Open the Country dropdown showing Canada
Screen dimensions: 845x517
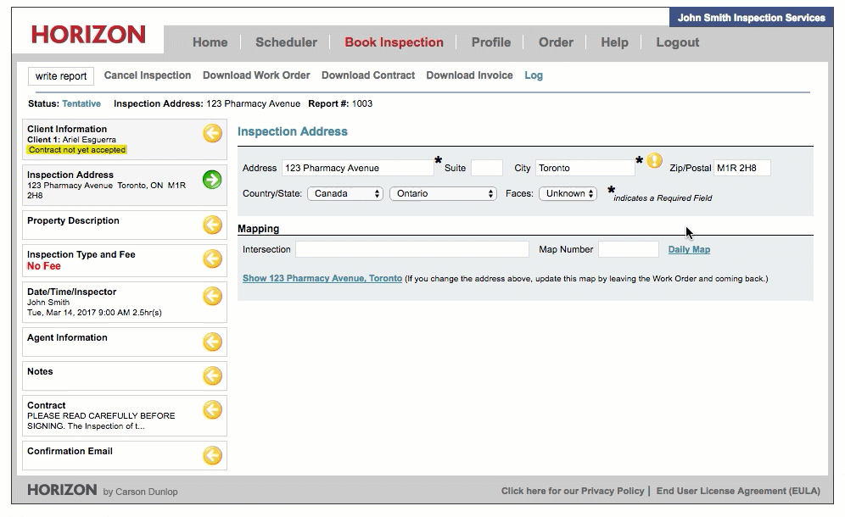point(344,193)
